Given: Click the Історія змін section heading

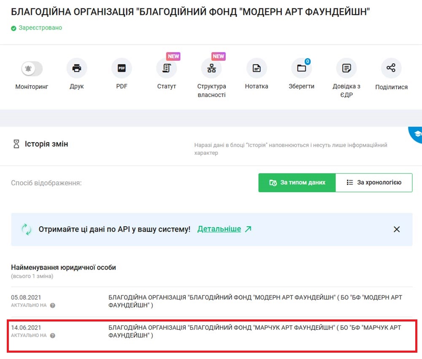Looking at the screenshot, I should tap(46, 144).
